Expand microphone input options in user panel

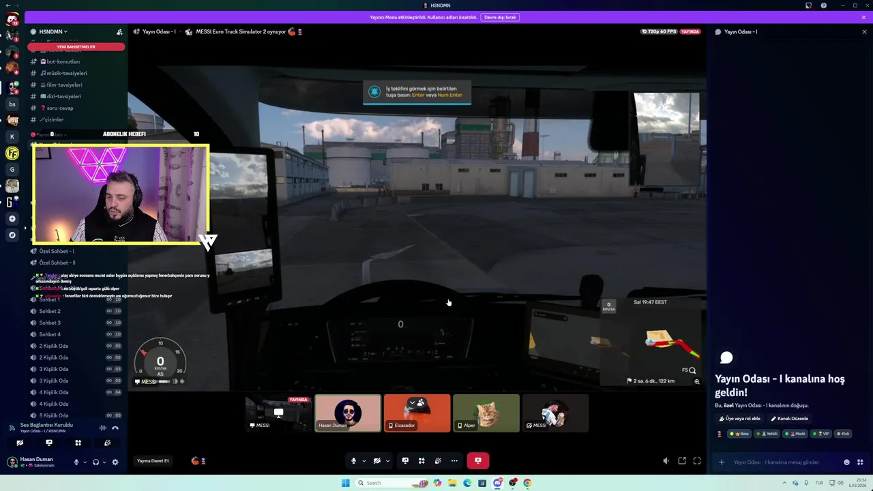(x=85, y=462)
